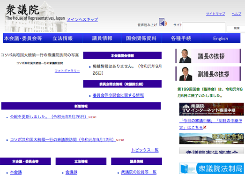Click 委員会開会情報(衆議院公報) header

pyautogui.click(x=122, y=84)
